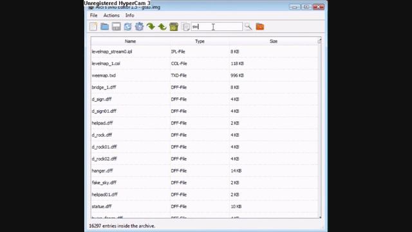Sort entries by the Size column header
412x232 pixels.
point(273,41)
